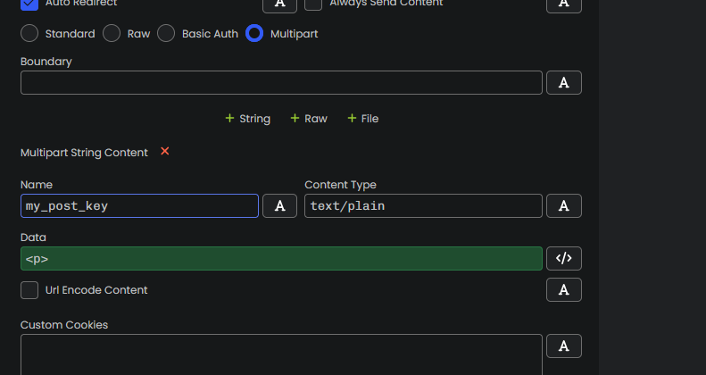
Task: Add a String multipart content
Action: point(247,119)
